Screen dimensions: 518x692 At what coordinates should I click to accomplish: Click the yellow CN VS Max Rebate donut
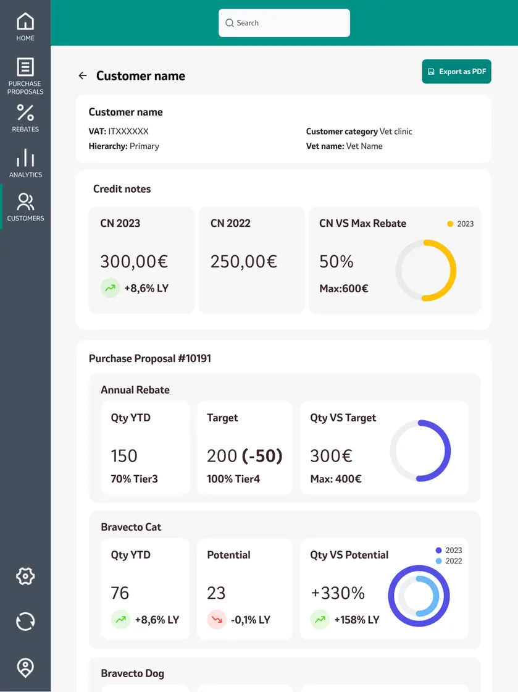pos(426,270)
